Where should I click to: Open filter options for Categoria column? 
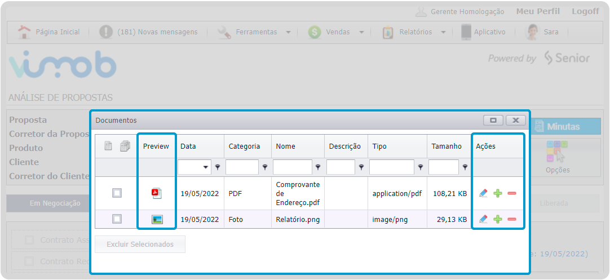(x=265, y=167)
